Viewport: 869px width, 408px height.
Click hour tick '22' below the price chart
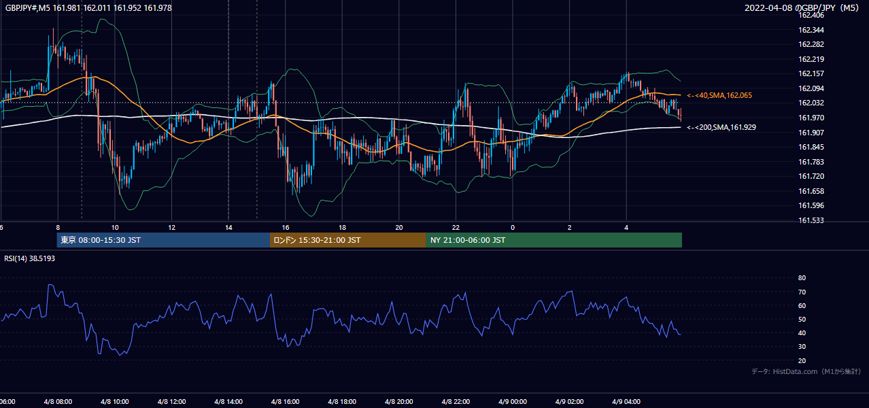(x=456, y=227)
